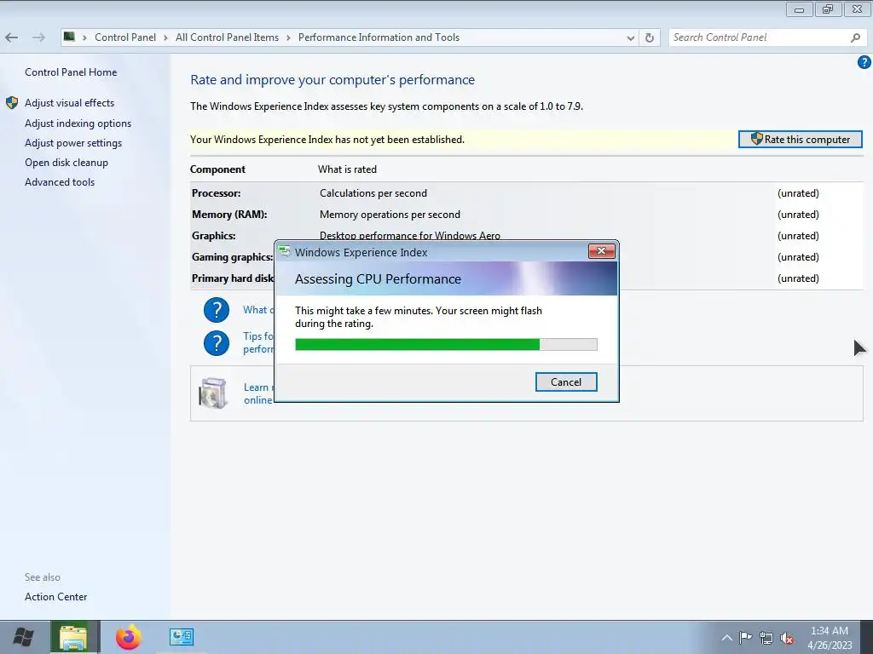Cancel the CPU performance assessment
873x654 pixels.
coord(566,382)
